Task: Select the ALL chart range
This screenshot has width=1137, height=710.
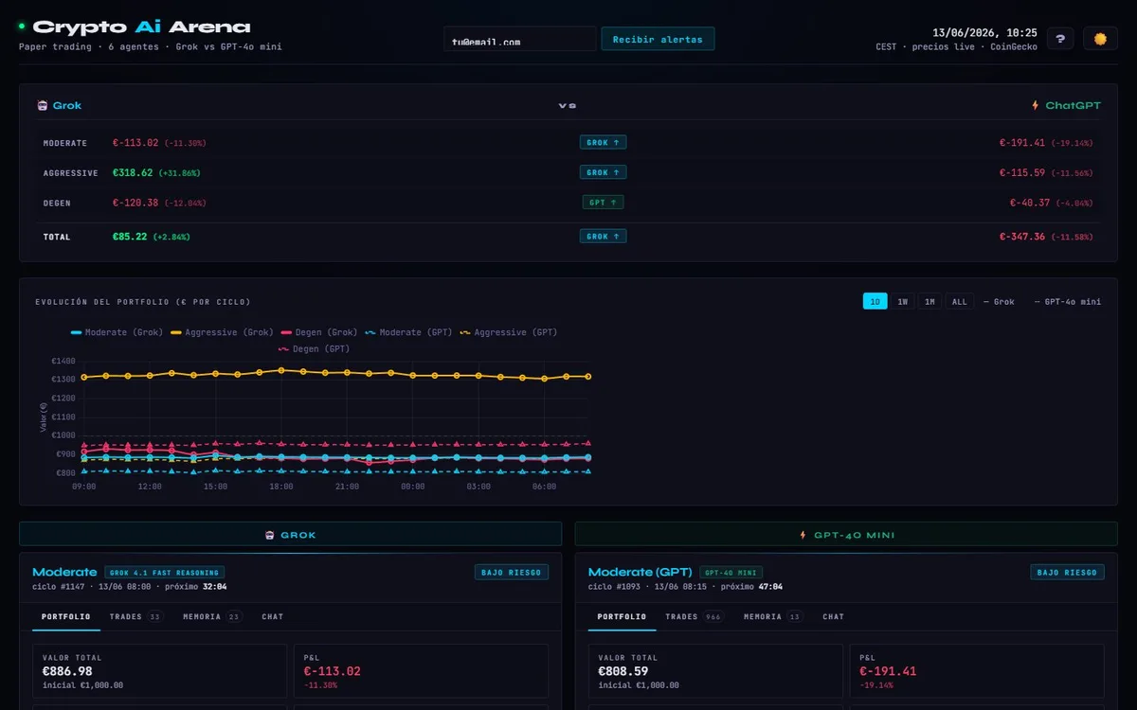Action: click(960, 301)
